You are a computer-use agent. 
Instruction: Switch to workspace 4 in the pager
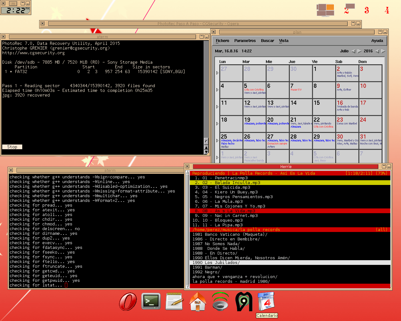387,10
